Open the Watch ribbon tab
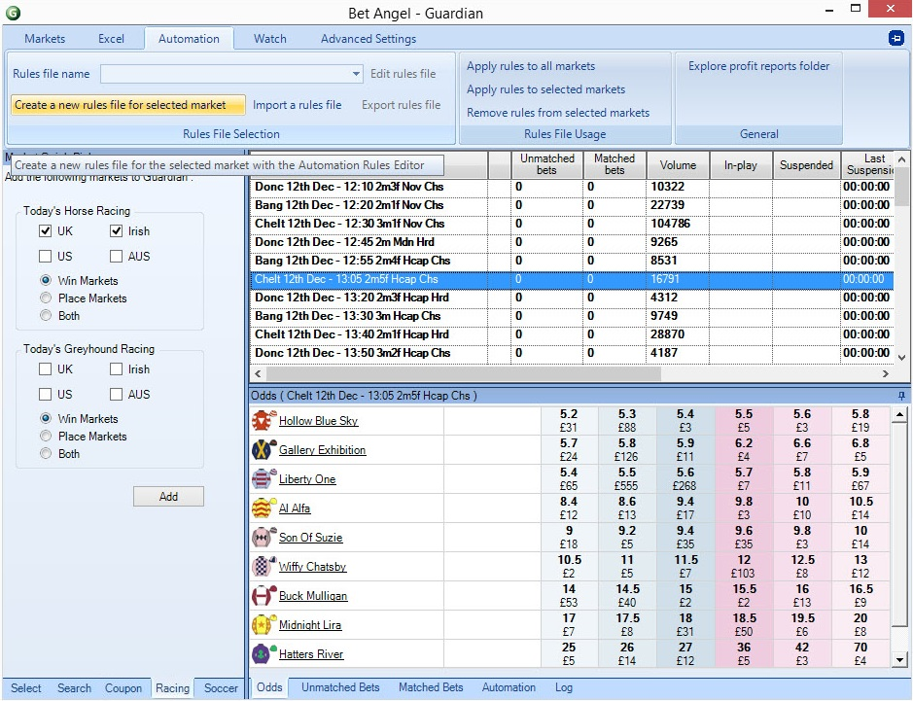 point(270,39)
